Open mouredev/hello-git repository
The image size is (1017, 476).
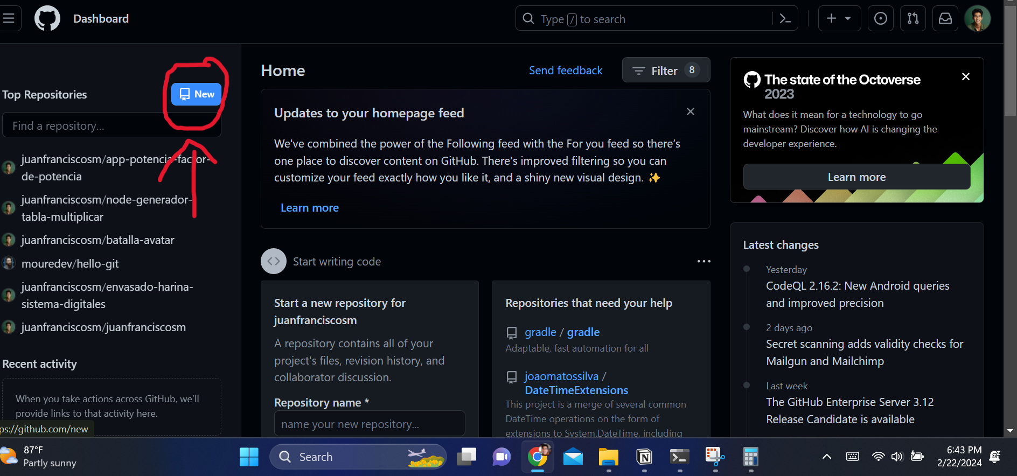click(70, 264)
